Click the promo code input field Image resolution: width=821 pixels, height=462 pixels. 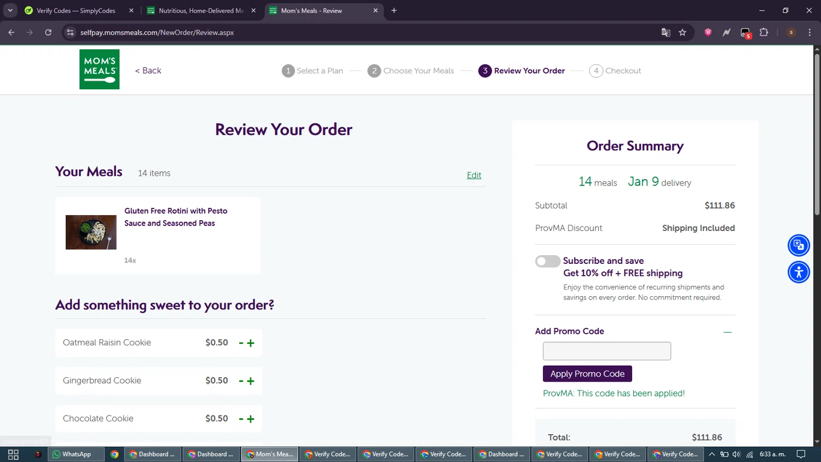606,351
